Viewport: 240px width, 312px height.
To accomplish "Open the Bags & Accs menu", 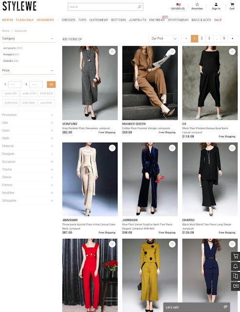I will coord(201,20).
